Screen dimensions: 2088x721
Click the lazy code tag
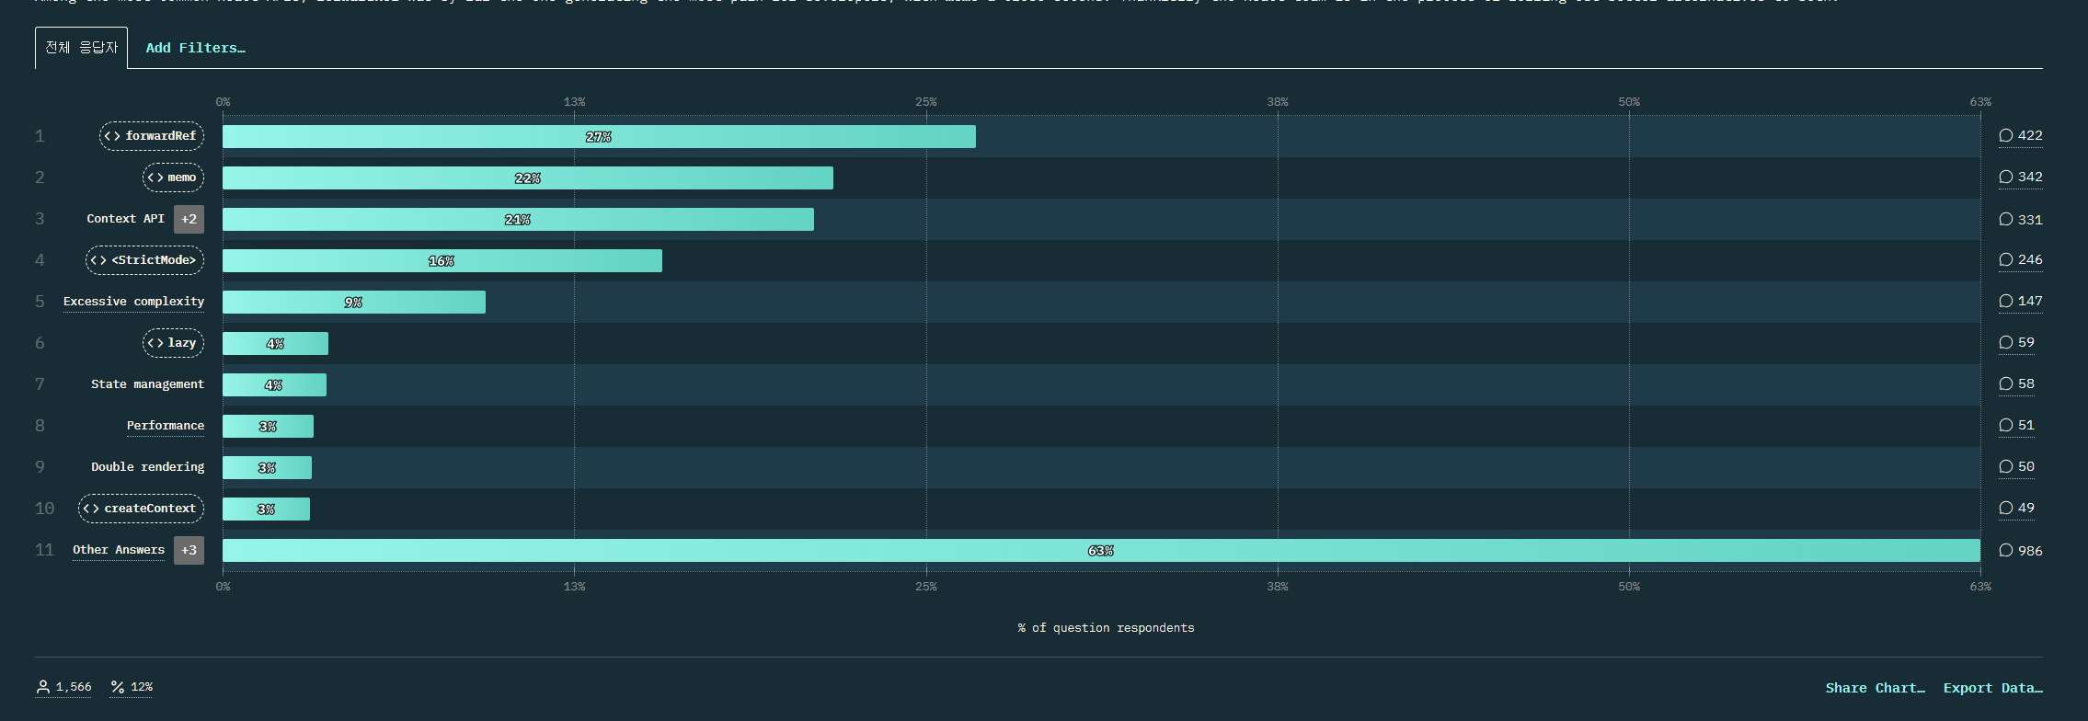pyautogui.click(x=173, y=343)
